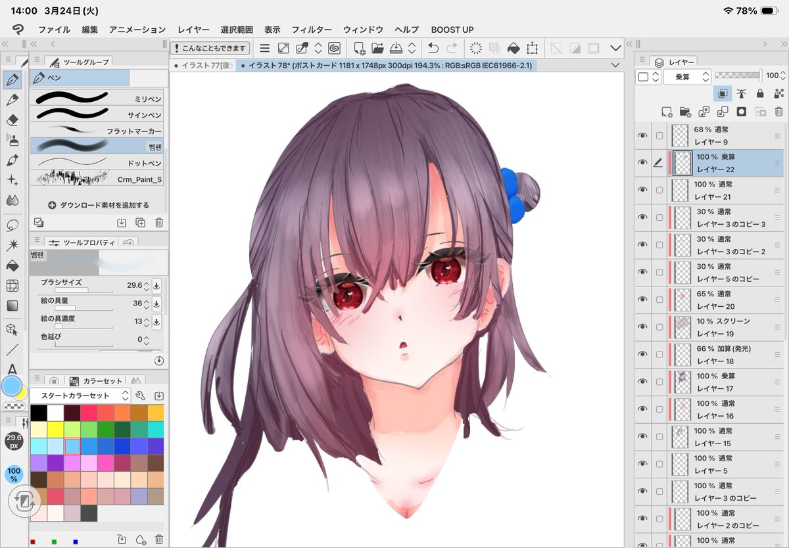Toggle Lock transparent pixels icon
Image resolution: width=789 pixels, height=548 pixels.
point(779,93)
